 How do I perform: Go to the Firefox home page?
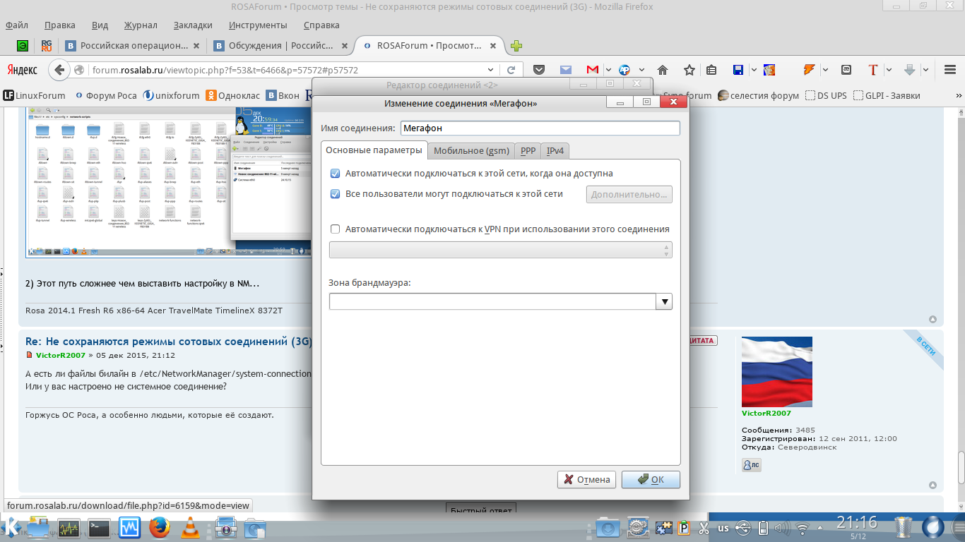coord(663,70)
